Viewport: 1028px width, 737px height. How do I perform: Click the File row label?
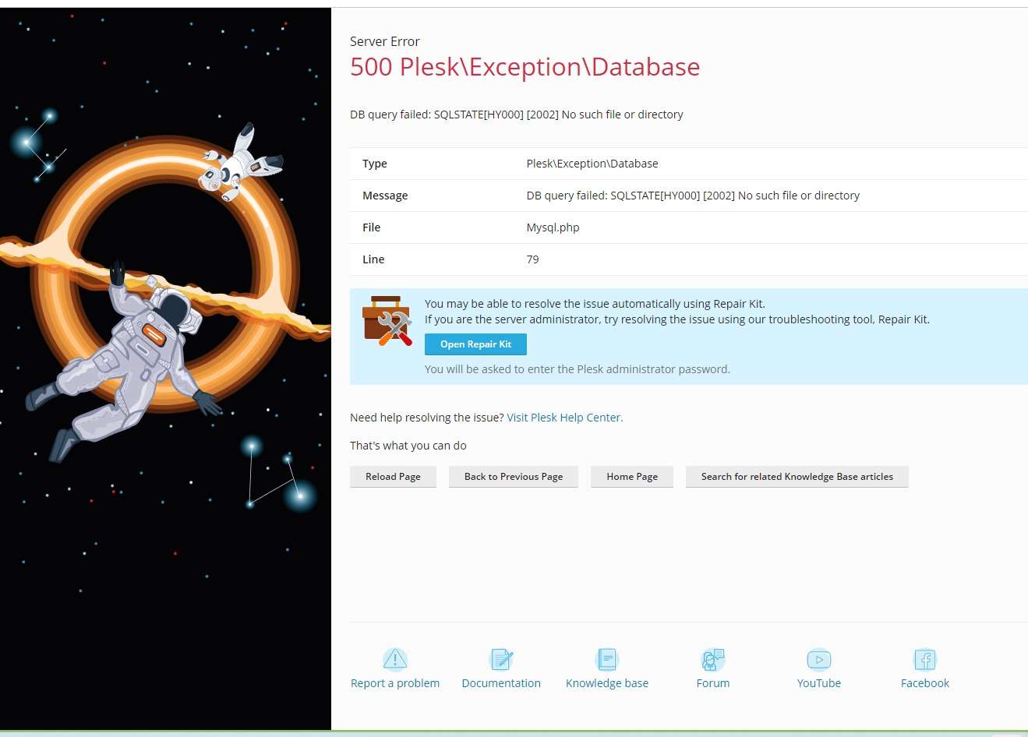click(x=372, y=227)
